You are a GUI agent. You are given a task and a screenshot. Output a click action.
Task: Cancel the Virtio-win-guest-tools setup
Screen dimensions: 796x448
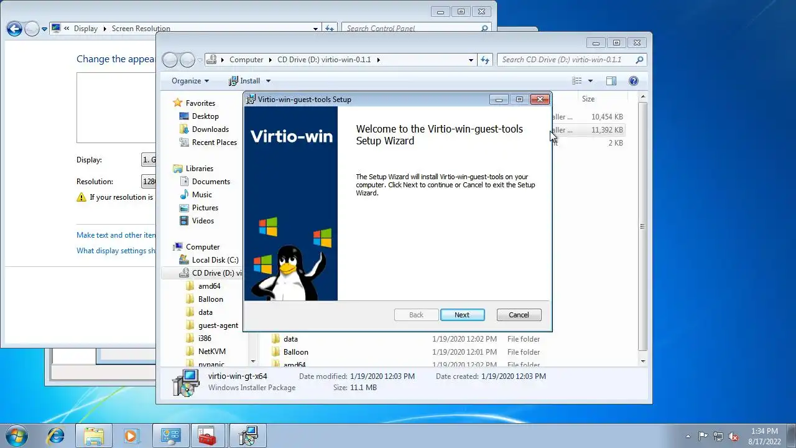(x=519, y=315)
